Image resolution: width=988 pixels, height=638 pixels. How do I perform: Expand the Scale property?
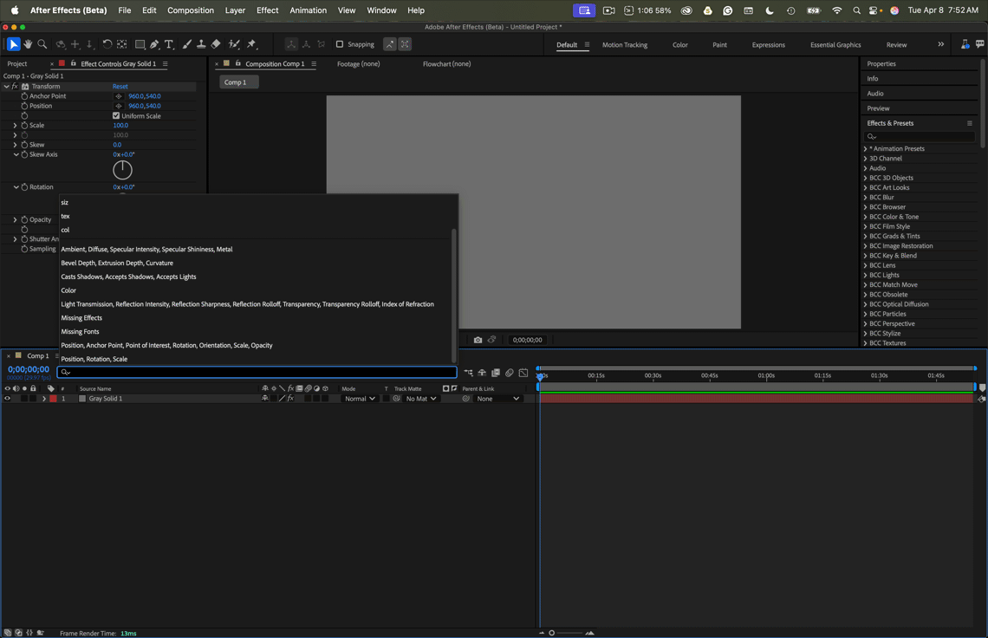pyautogui.click(x=15, y=126)
